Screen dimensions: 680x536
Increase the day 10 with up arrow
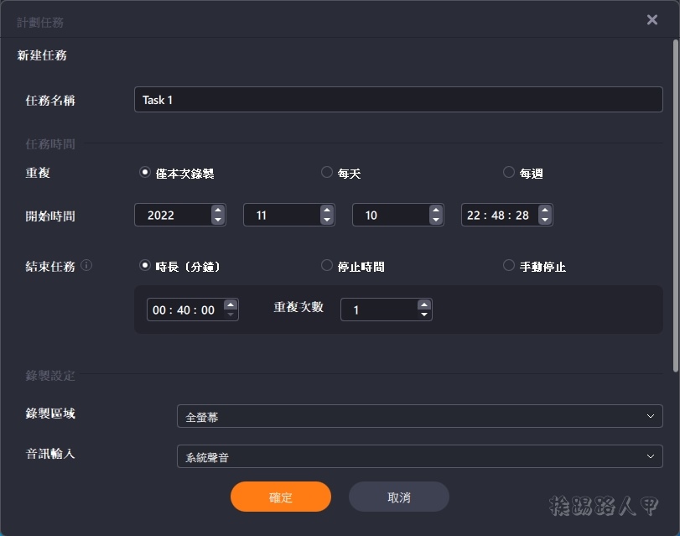[436, 211]
